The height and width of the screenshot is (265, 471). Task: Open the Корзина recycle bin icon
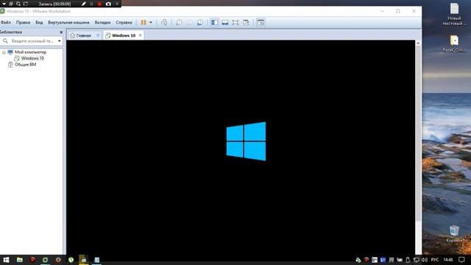tap(454, 234)
